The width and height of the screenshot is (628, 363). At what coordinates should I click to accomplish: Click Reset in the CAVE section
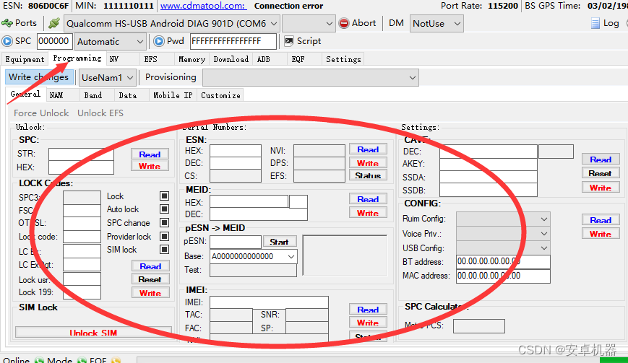coord(601,173)
